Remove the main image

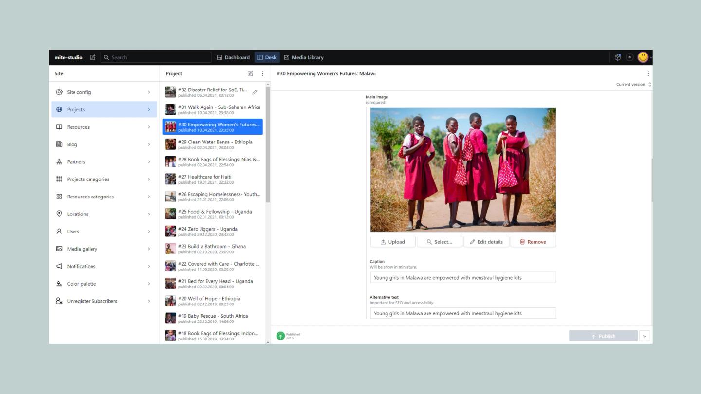pyautogui.click(x=533, y=241)
